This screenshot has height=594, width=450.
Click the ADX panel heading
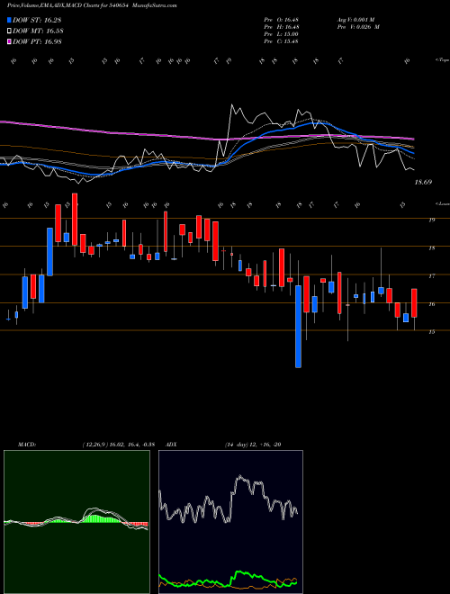click(x=169, y=445)
